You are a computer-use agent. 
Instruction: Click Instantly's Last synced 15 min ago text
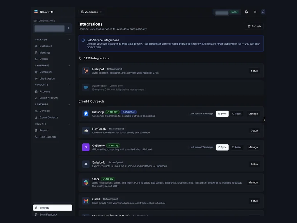pos(201,114)
